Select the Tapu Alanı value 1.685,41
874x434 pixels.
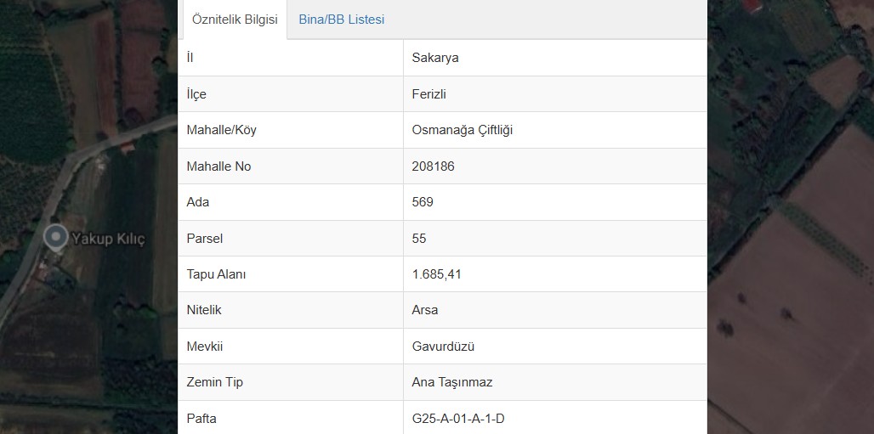(436, 274)
